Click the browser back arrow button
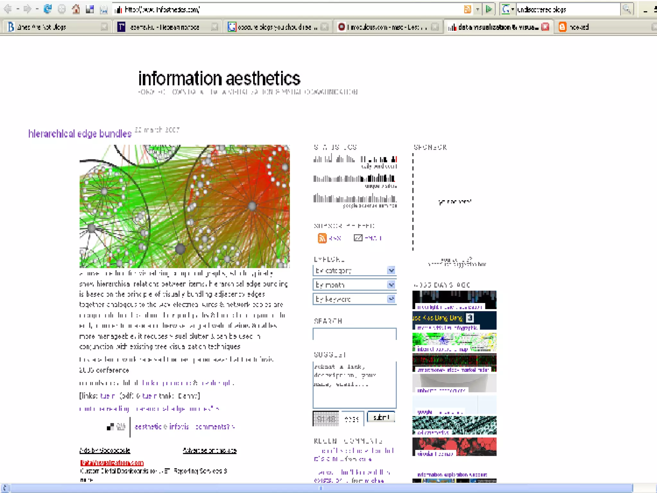 pos(8,9)
